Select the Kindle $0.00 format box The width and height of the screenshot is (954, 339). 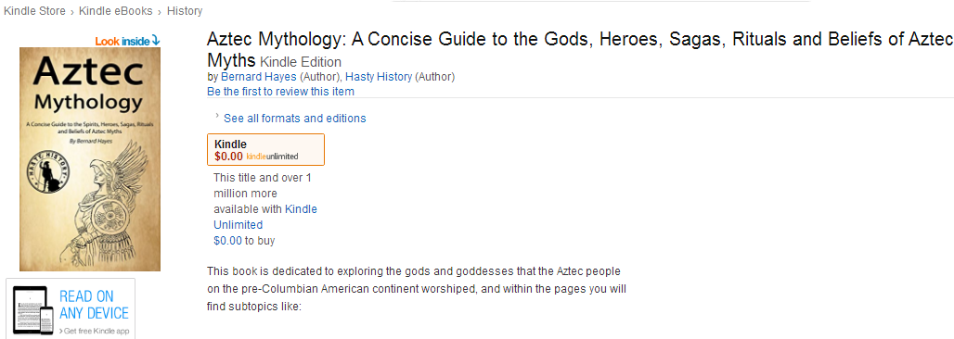(266, 149)
